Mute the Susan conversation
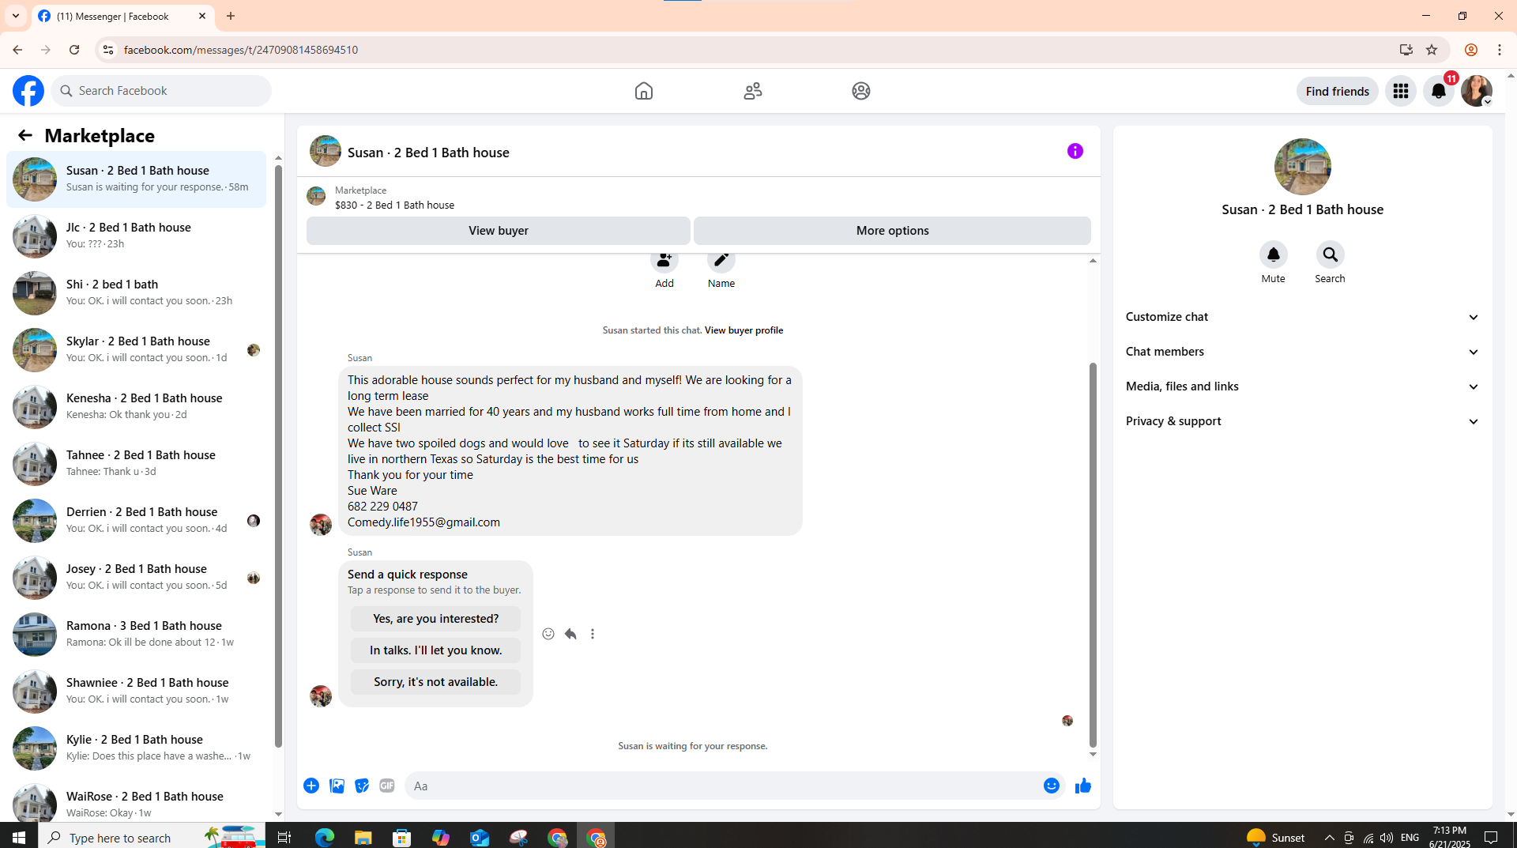The width and height of the screenshot is (1517, 848). coord(1274,255)
